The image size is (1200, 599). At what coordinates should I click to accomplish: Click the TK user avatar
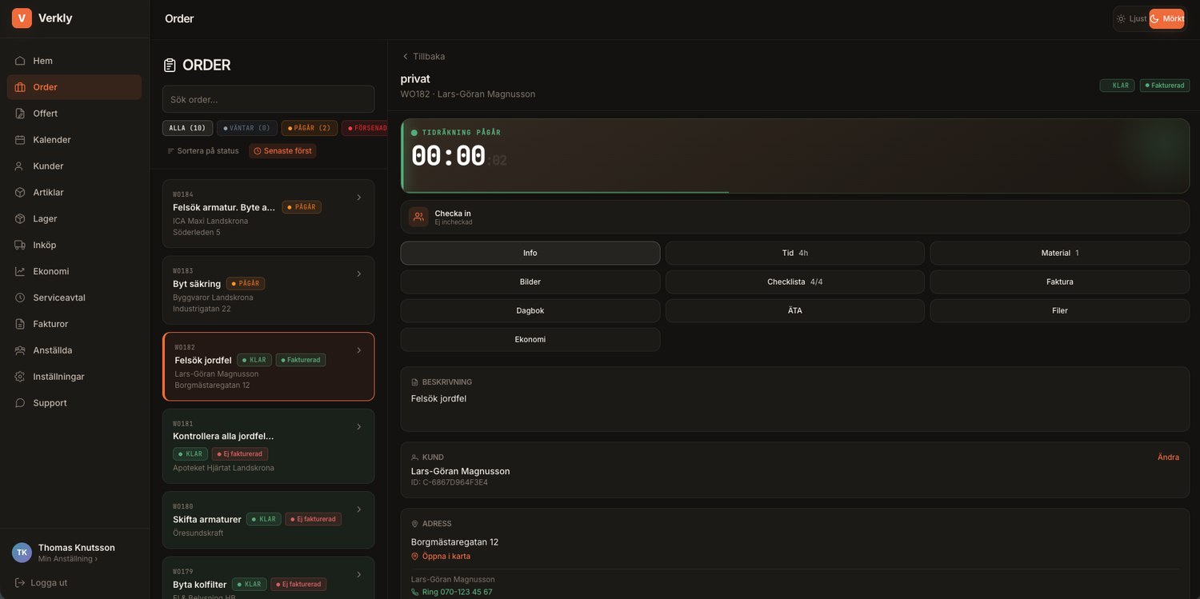click(22, 553)
